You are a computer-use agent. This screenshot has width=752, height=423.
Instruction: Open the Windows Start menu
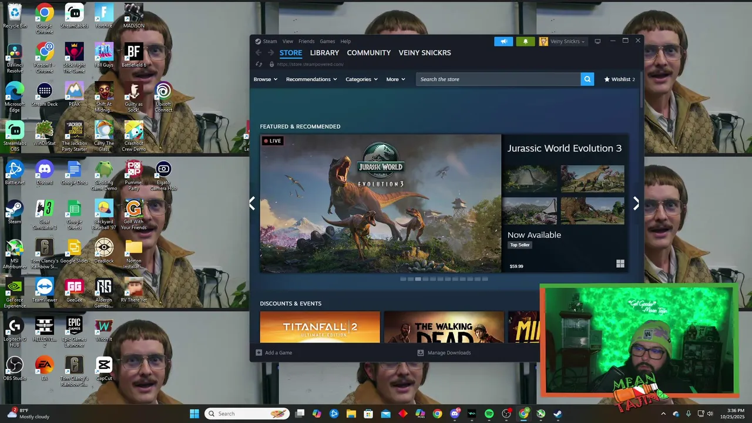click(x=194, y=414)
